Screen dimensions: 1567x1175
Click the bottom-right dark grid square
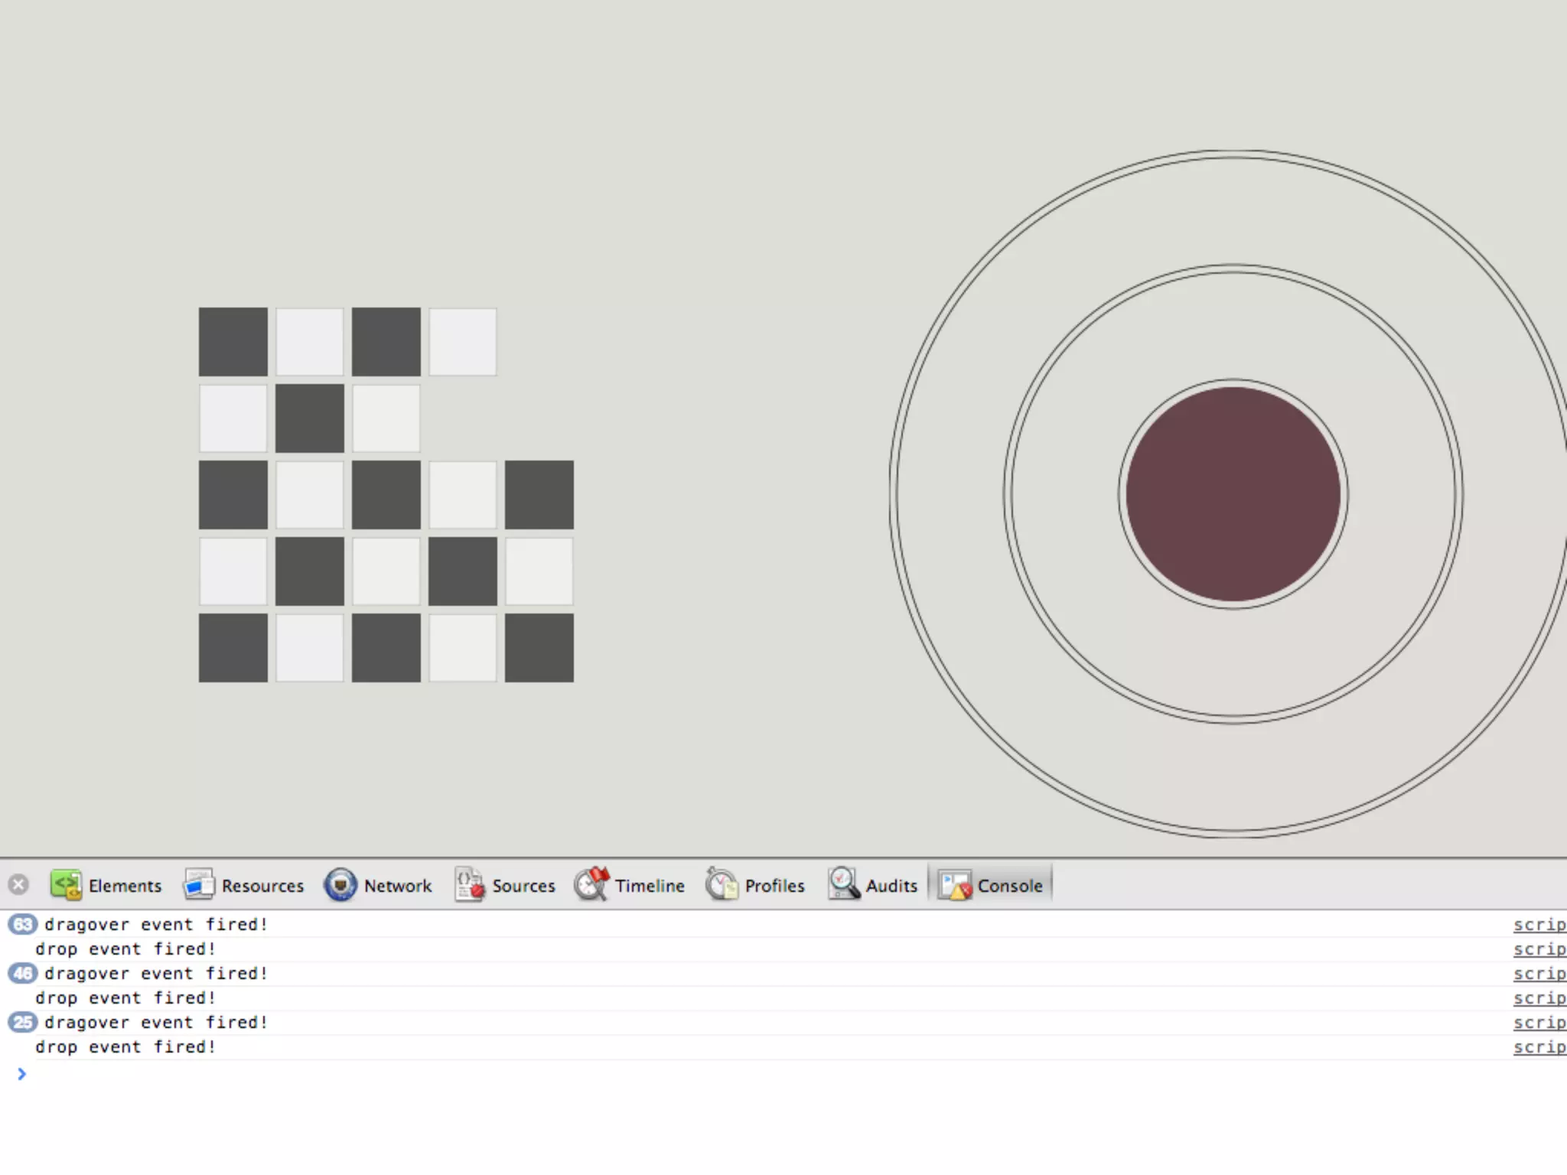point(539,648)
